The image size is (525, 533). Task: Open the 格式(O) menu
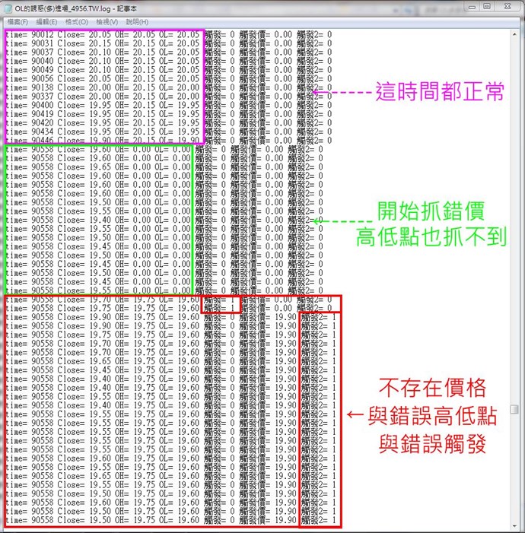(75, 22)
